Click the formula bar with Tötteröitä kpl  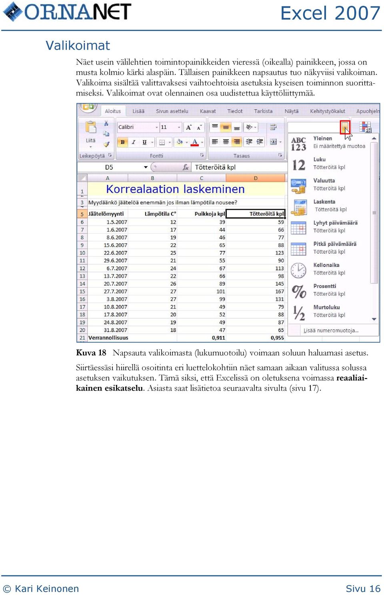click(239, 167)
